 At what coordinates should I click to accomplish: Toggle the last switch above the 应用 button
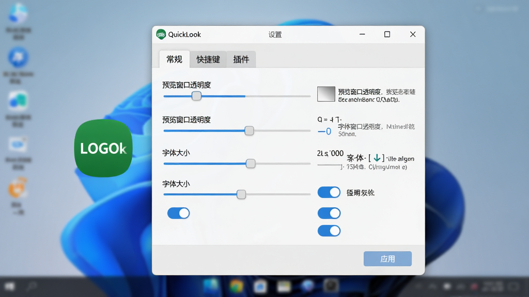point(329,230)
